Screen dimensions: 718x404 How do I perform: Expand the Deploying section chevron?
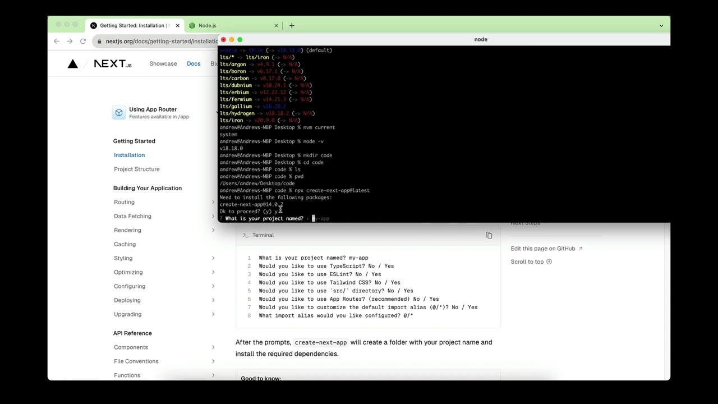pos(213,300)
